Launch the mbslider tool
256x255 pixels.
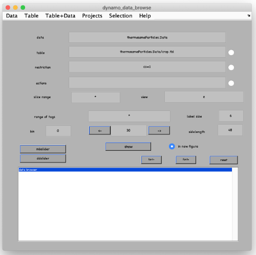coord(43,149)
